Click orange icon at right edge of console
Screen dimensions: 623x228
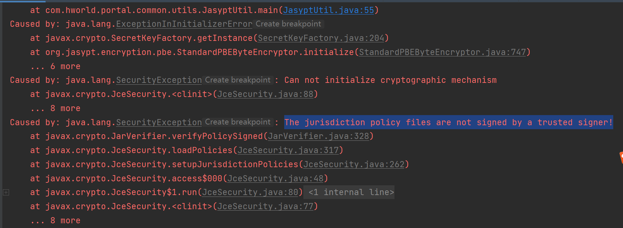pos(621,158)
